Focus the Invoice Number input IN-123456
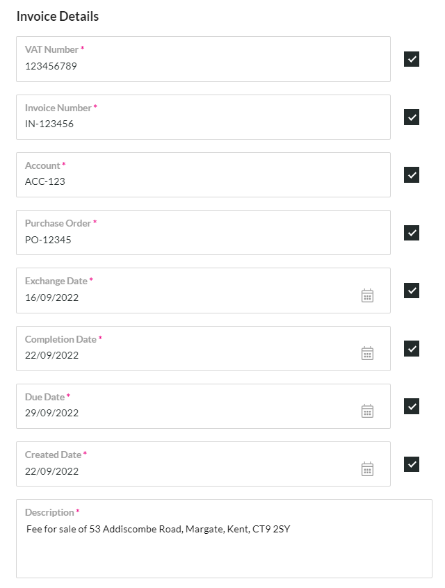The image size is (445, 588). point(203,117)
